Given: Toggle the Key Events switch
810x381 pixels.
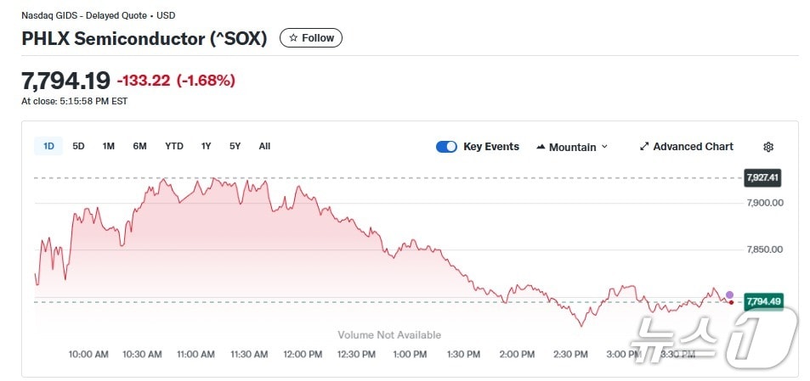Looking at the screenshot, I should pyautogui.click(x=446, y=147).
